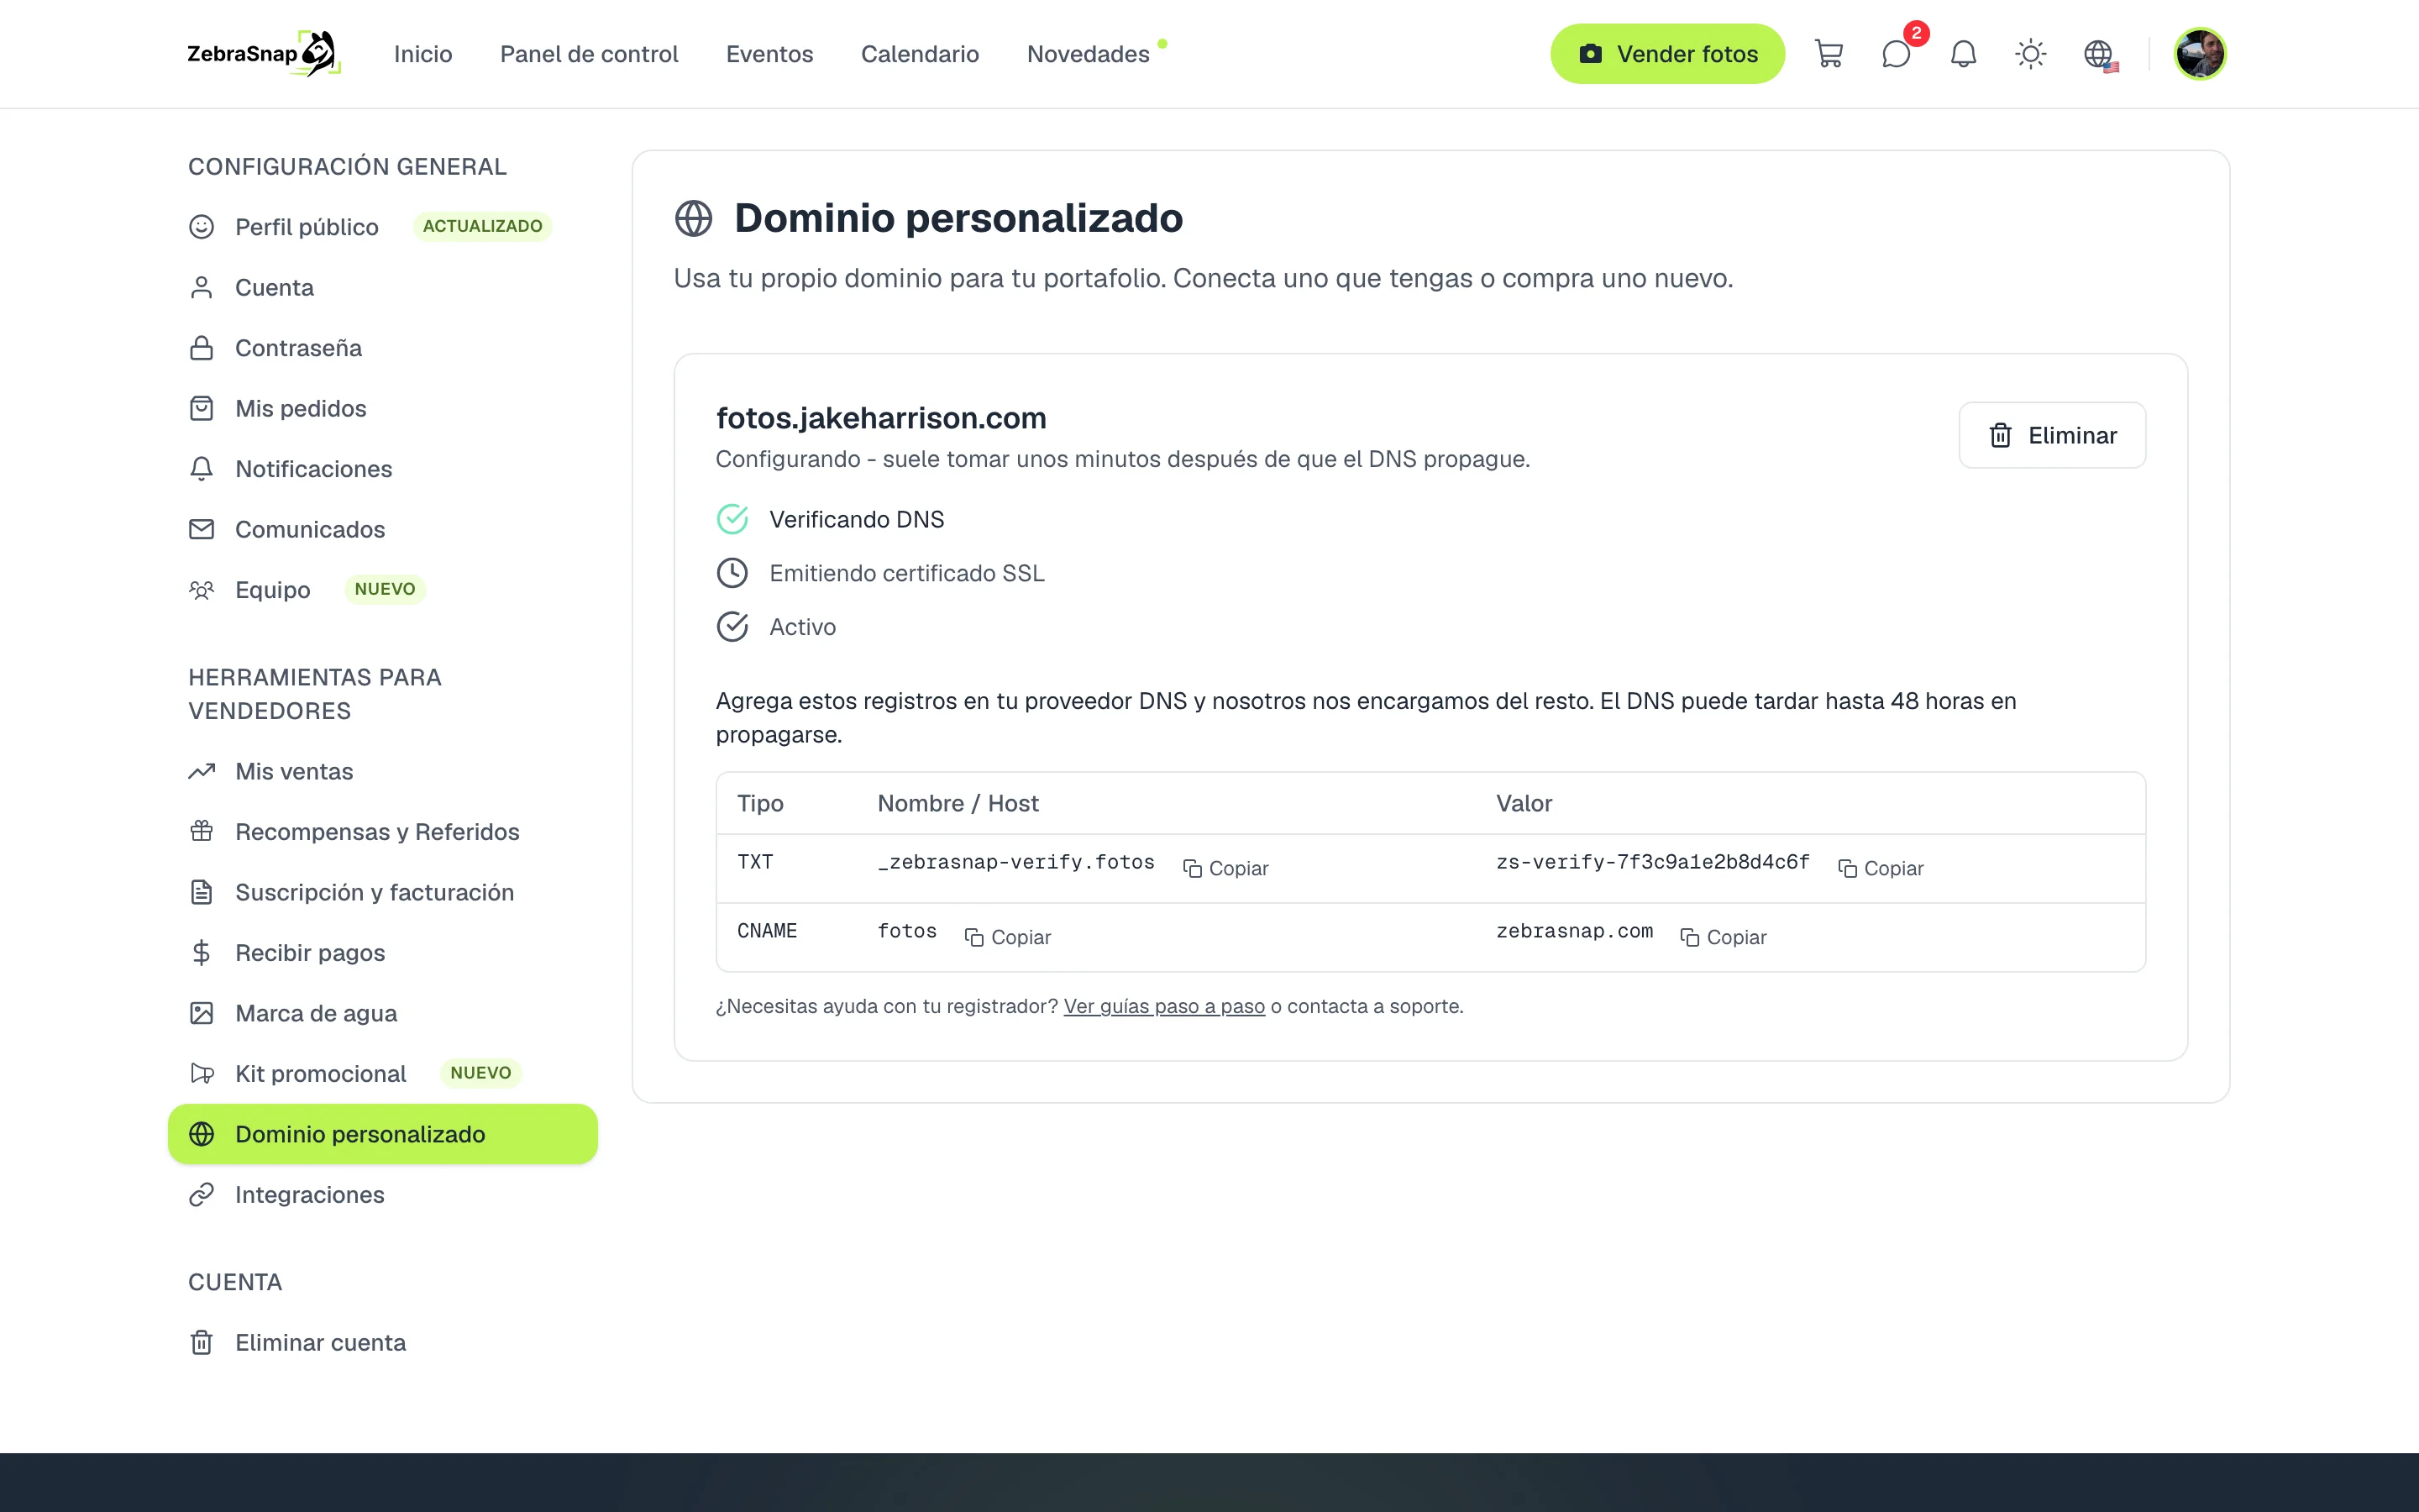Select Dominio personalizado in sidebar
The width and height of the screenshot is (2419, 1512).
pyautogui.click(x=383, y=1134)
